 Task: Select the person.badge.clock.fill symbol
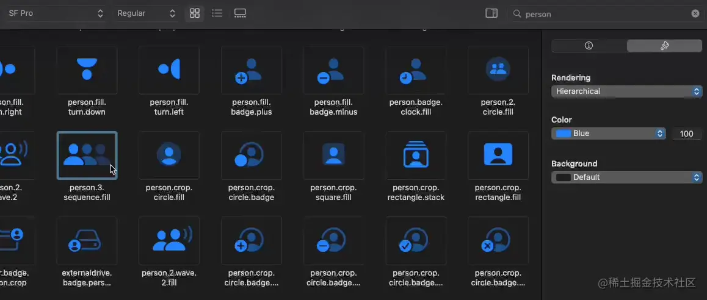point(416,70)
